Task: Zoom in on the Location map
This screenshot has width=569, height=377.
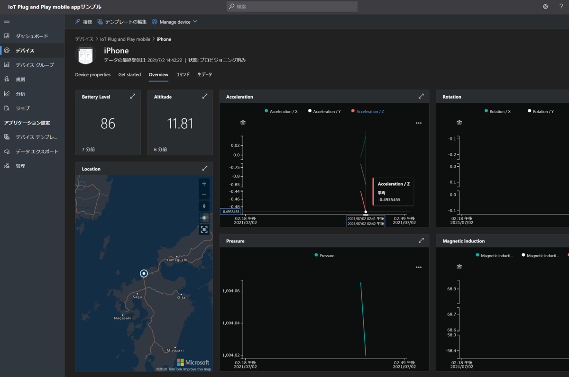Action: (204, 184)
